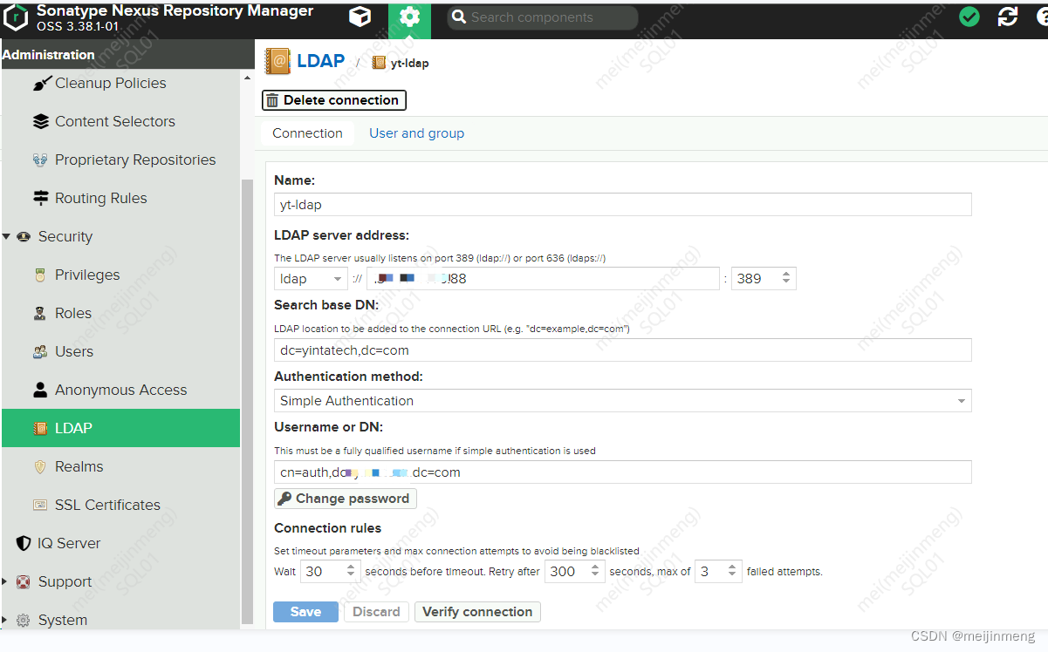The height and width of the screenshot is (652, 1048).
Task: Open IQ Server in sidebar
Action: click(69, 544)
